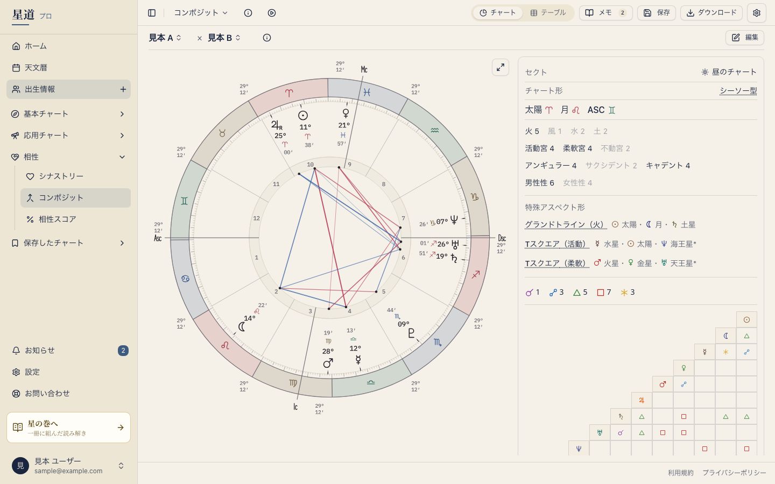Image resolution: width=775 pixels, height=484 pixels.
Task: Open the メモ button with 2 notes
Action: [x=606, y=13]
